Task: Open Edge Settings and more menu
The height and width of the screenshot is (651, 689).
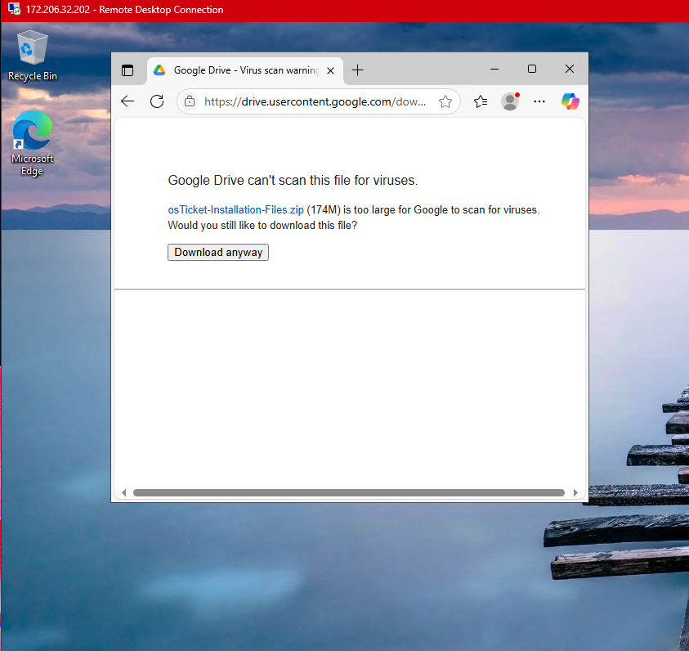Action: [539, 101]
